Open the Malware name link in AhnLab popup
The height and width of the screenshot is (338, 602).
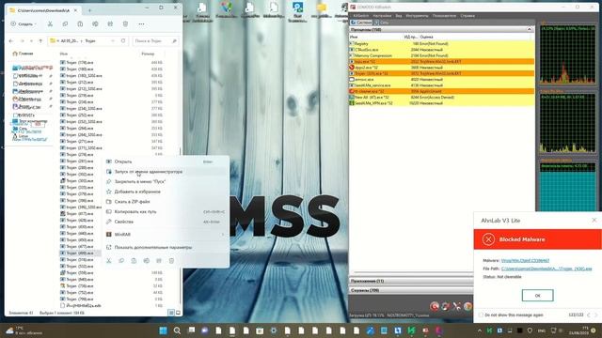click(x=525, y=260)
